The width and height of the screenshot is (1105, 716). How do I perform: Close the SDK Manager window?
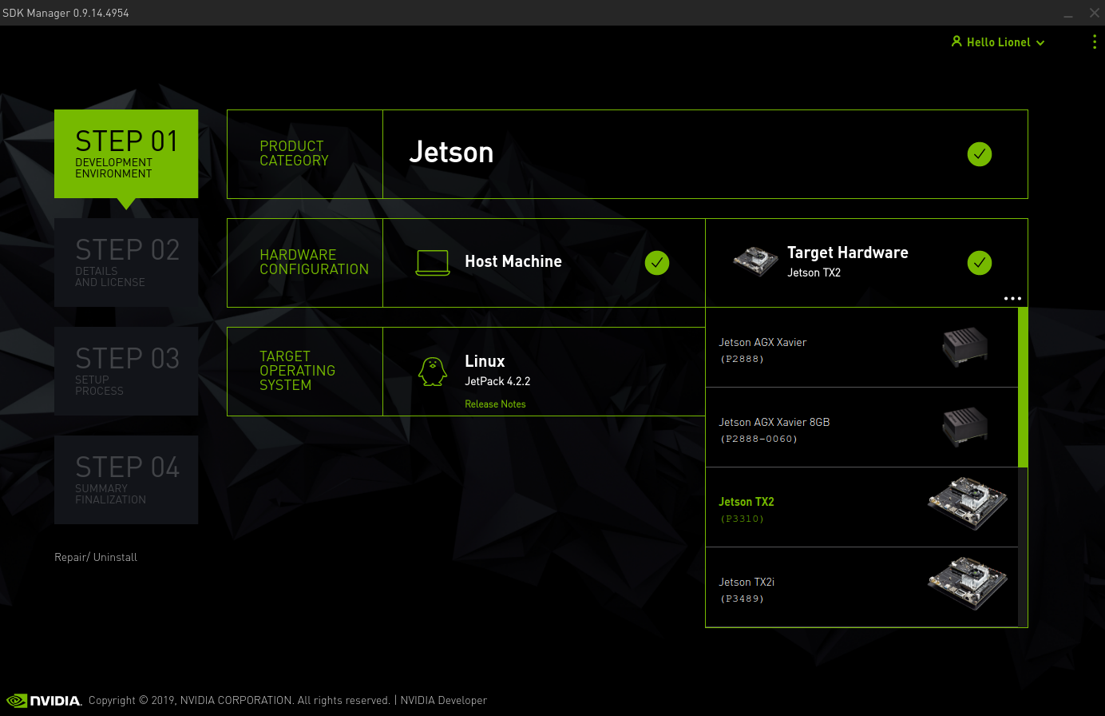pyautogui.click(x=1094, y=13)
